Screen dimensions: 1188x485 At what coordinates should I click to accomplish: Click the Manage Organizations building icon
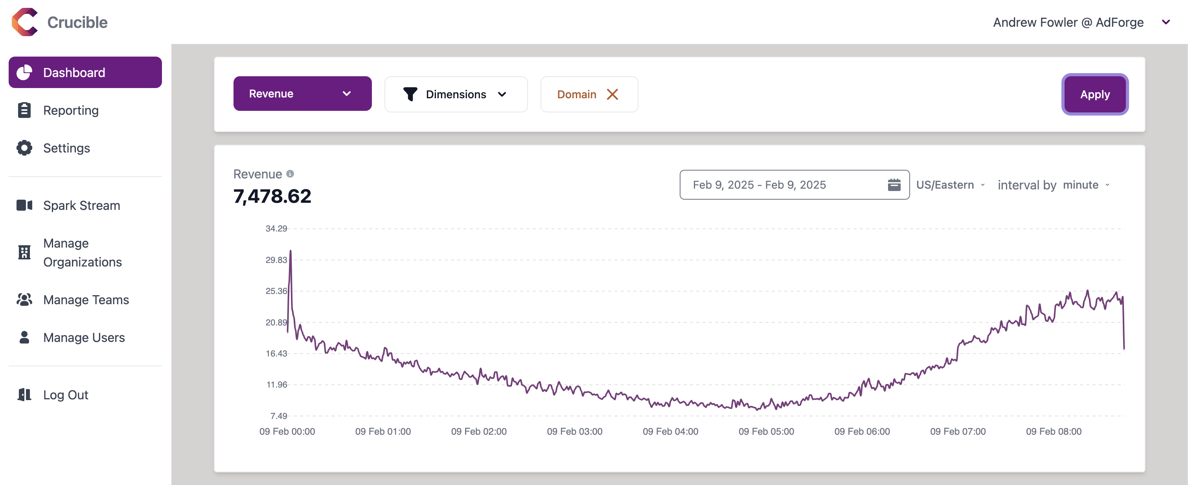tap(24, 252)
